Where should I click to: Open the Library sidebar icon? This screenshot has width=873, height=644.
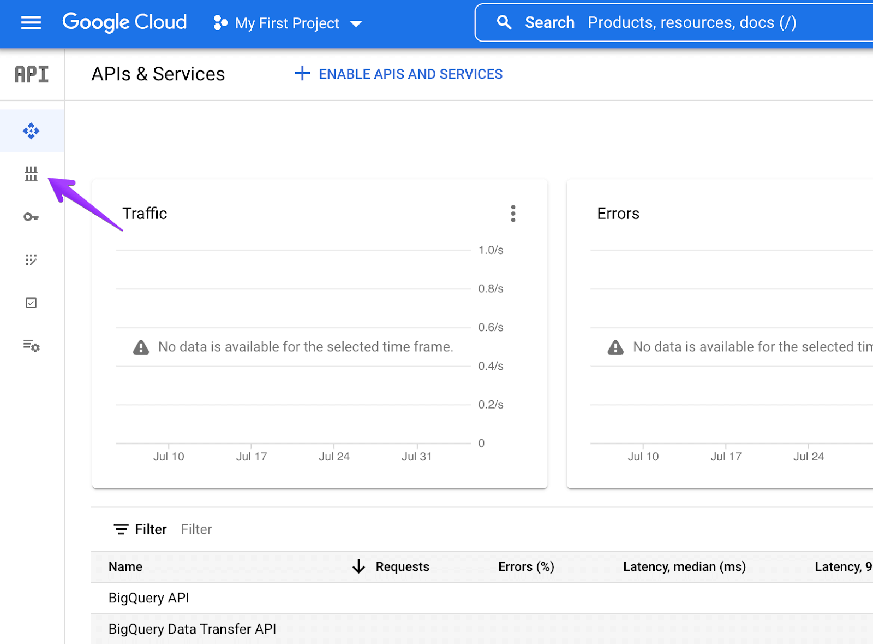click(31, 174)
